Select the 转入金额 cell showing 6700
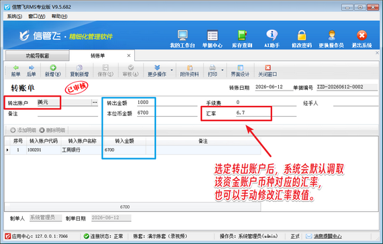This screenshot has width=383, height=244. pyautogui.click(x=124, y=150)
